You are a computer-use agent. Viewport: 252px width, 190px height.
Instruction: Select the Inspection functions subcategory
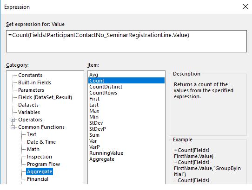[x=40, y=157]
